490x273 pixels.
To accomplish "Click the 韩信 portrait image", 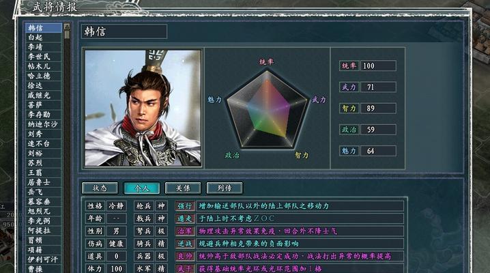I will coord(143,108).
